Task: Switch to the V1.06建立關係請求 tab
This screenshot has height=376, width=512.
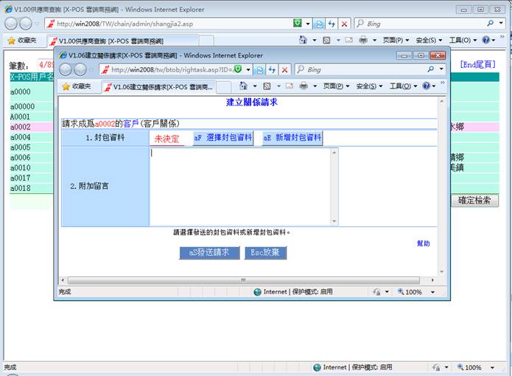Action: 158,87
